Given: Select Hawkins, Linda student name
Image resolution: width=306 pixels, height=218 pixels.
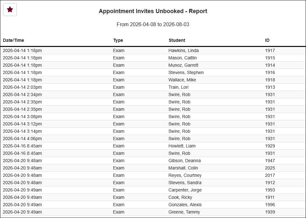Looking at the screenshot, I should (184, 51).
